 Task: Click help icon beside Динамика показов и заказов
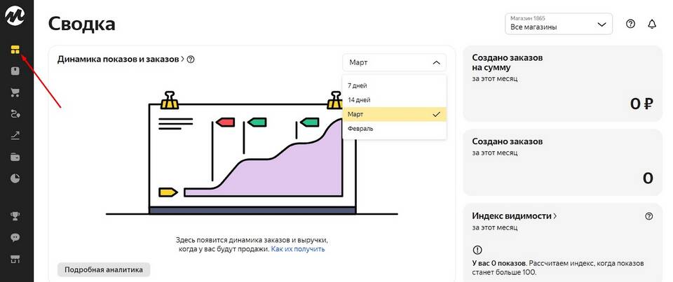click(191, 59)
